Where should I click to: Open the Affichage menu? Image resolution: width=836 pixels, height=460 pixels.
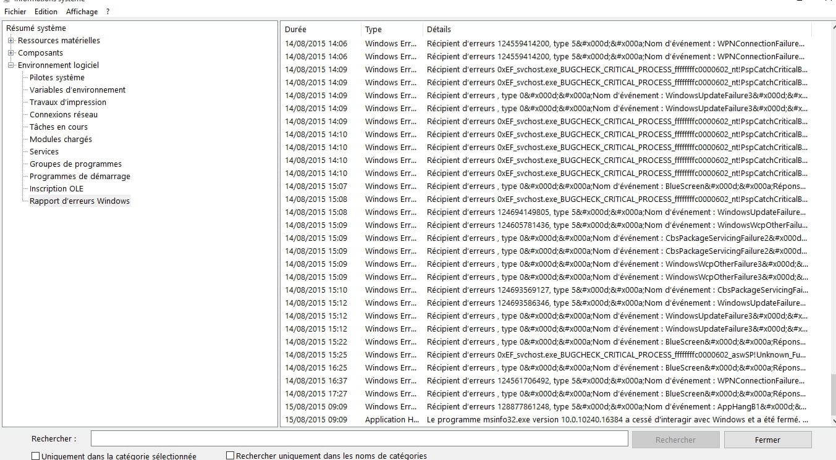82,12
